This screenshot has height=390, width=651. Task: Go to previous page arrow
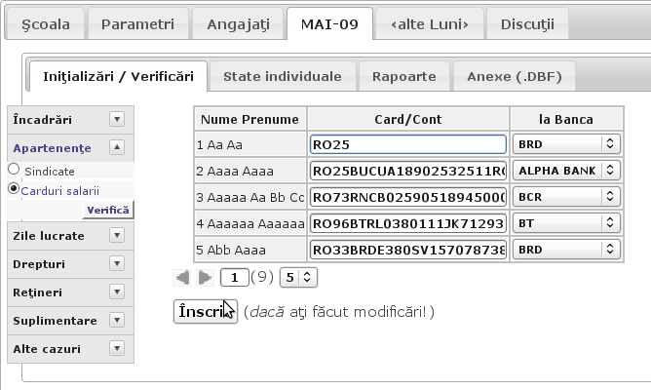click(x=182, y=278)
